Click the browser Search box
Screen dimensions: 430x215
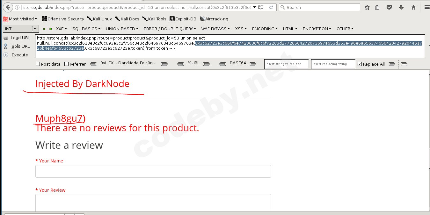tap(319, 7)
